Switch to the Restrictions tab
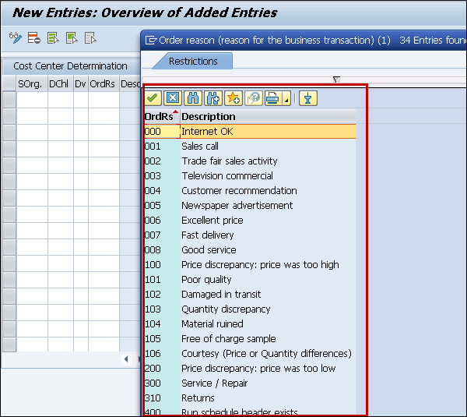The height and width of the screenshot is (417, 467). click(193, 61)
